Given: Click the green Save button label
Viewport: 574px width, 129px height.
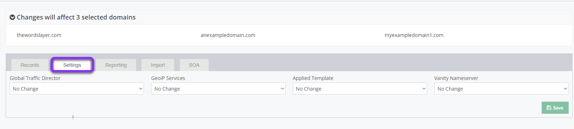Looking at the screenshot, I should pyautogui.click(x=558, y=108).
